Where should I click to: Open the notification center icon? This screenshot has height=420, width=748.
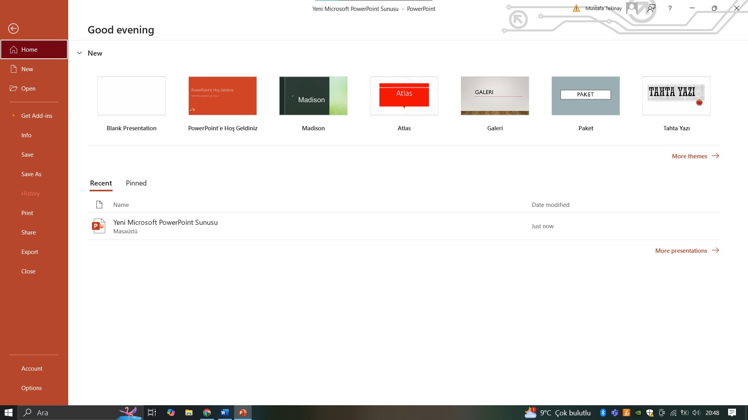click(732, 413)
